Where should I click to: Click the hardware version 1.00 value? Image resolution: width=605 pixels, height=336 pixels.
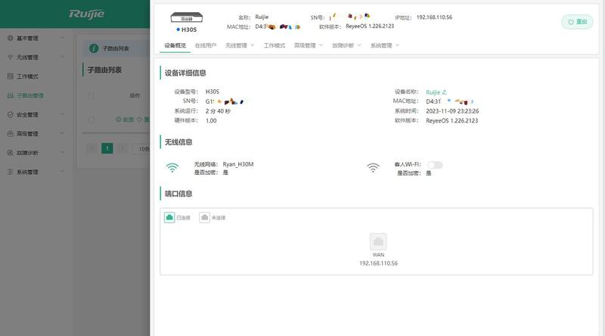tap(211, 120)
